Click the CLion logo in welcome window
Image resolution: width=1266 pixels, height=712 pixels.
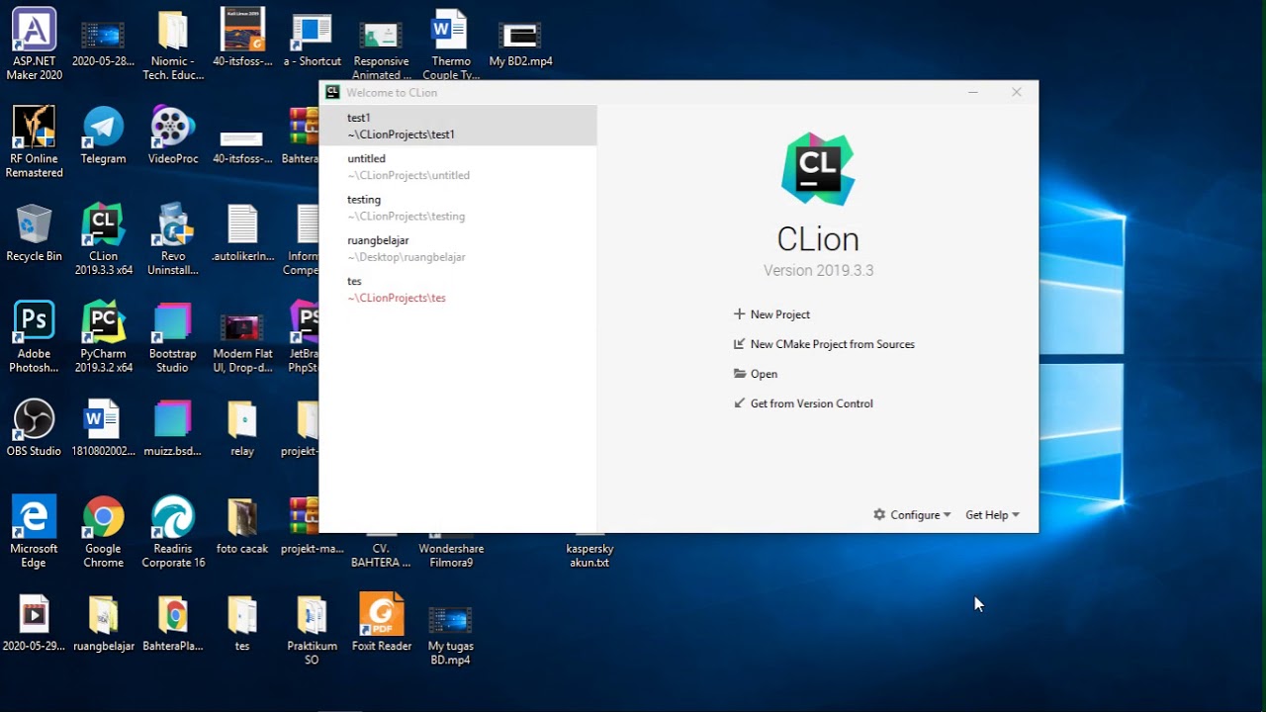pos(818,169)
